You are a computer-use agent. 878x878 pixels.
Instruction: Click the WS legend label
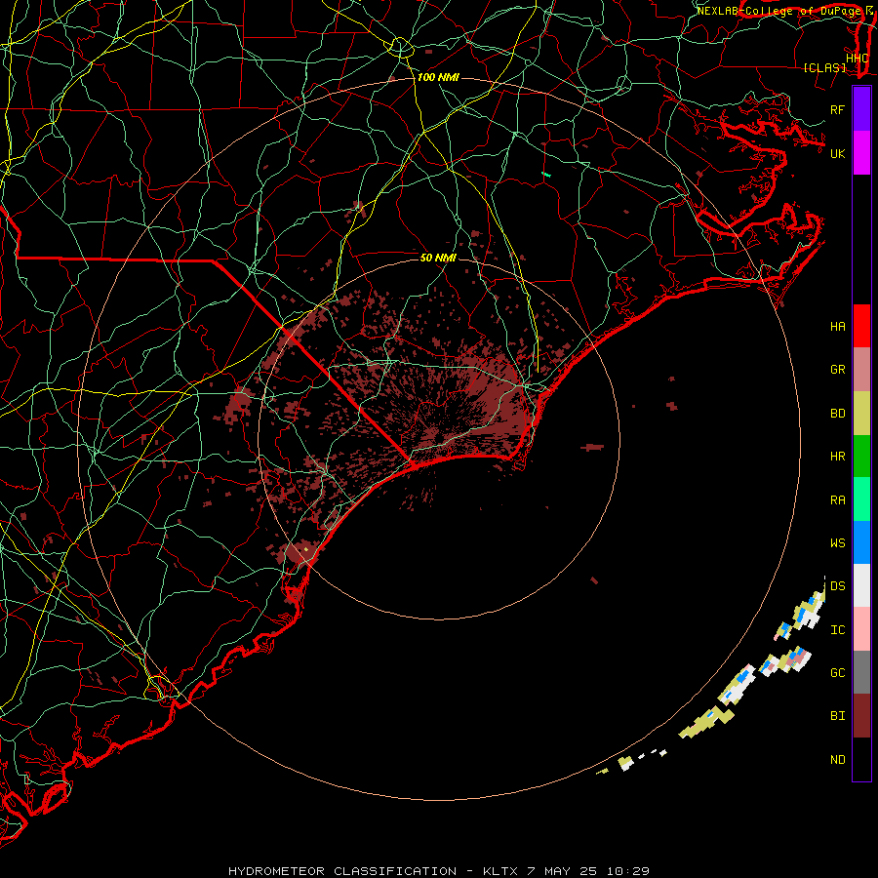[x=838, y=542]
